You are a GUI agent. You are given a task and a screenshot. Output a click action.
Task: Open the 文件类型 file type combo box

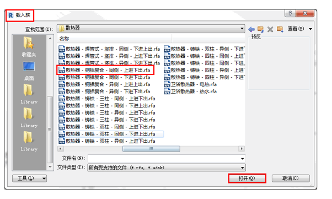click(167, 168)
